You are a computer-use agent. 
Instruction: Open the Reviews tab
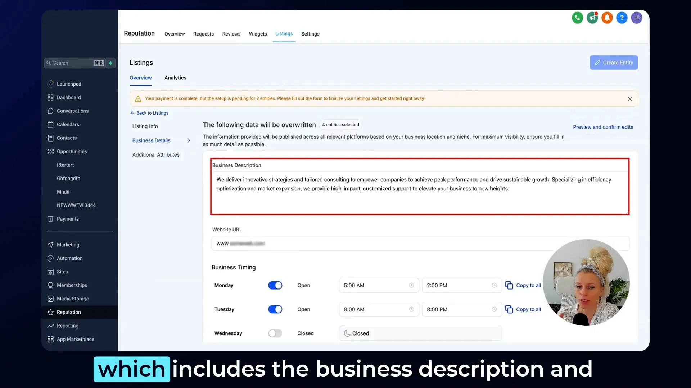[x=231, y=34]
